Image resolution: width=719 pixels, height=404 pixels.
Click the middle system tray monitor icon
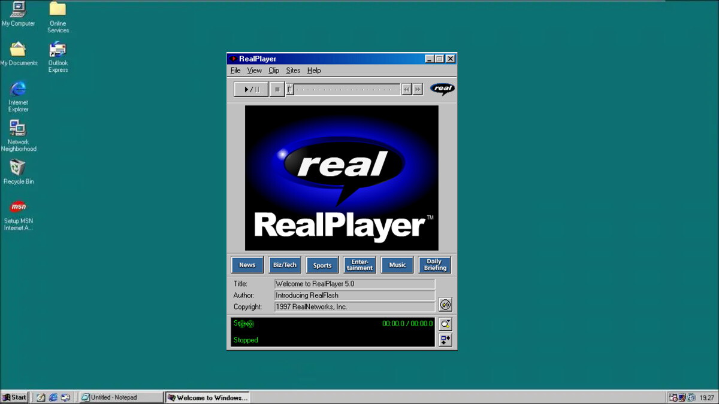tap(682, 397)
